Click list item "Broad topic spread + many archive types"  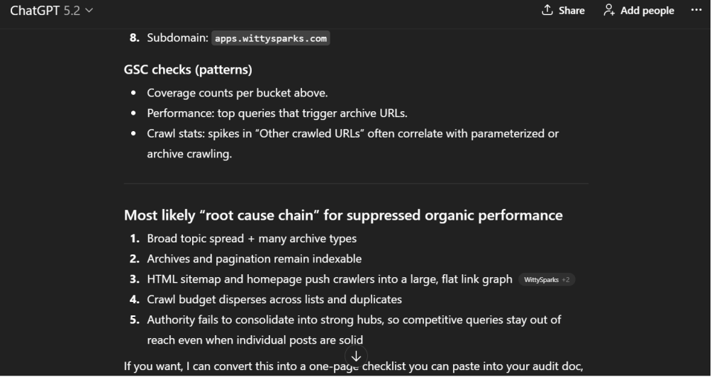click(x=252, y=238)
